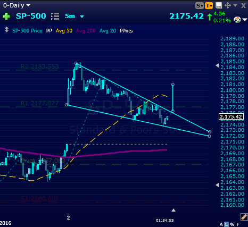
Task: Click the R2 2183.553 resistance label
Action: [40, 66]
